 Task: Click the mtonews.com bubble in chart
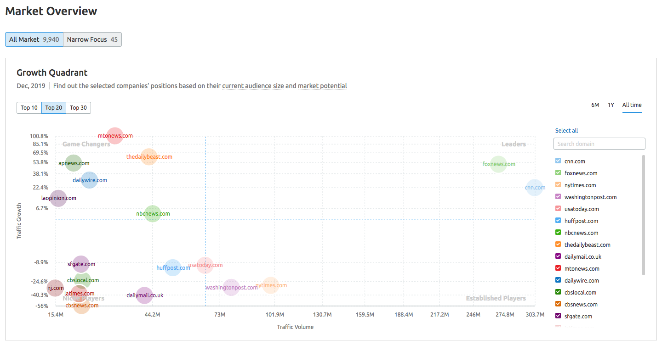pyautogui.click(x=114, y=136)
